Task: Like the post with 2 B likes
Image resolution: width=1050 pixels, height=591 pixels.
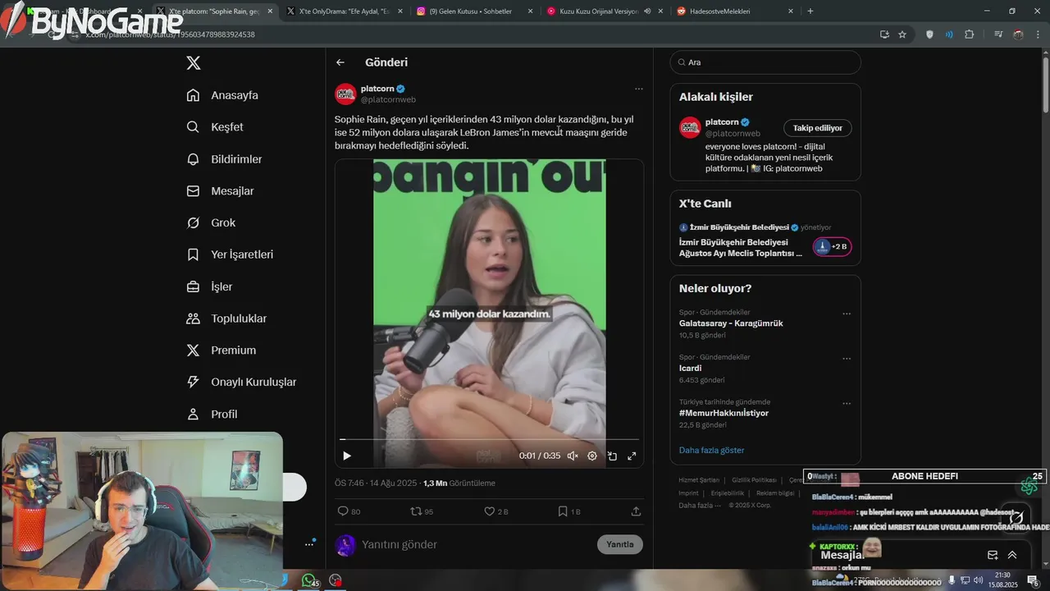Action: (489, 511)
